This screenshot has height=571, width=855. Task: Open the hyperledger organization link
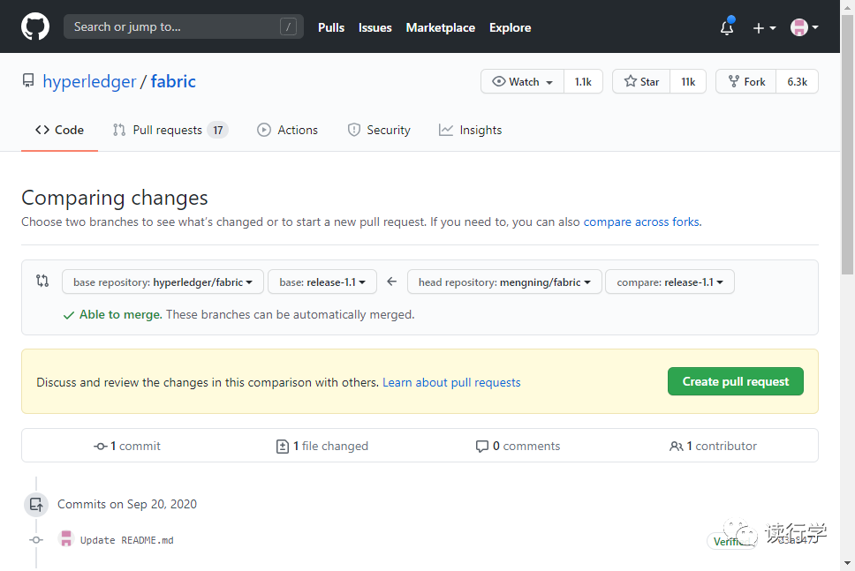[x=89, y=81]
